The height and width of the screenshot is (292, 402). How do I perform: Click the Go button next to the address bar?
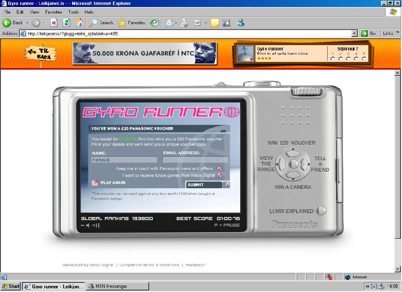tap(368, 34)
